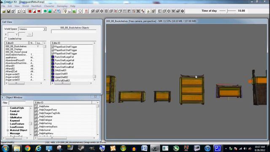
Task: Open the Help menu
Action: coord(73,6)
